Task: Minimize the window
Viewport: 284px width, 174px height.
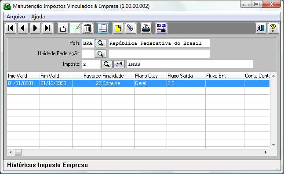Action: coord(246,4)
